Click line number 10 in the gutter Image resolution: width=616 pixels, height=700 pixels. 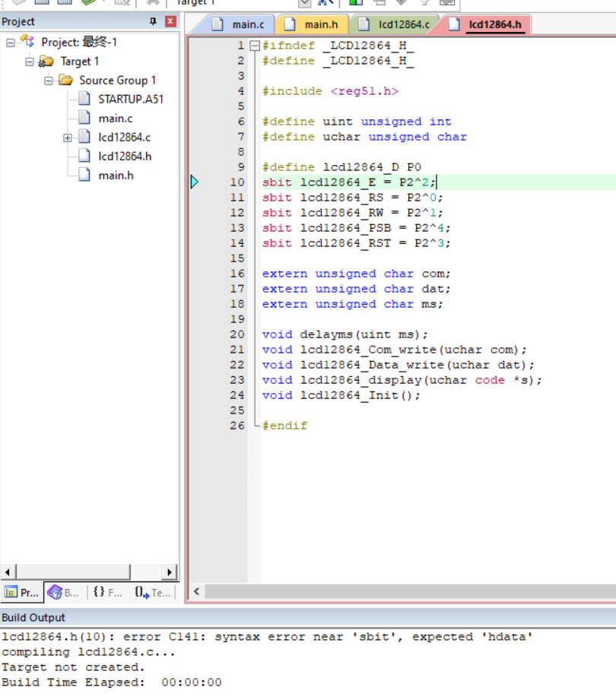click(237, 182)
